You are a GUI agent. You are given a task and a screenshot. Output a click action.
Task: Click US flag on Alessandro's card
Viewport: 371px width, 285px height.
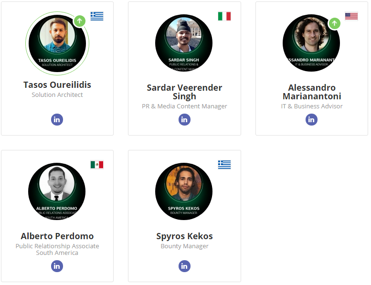[351, 16]
